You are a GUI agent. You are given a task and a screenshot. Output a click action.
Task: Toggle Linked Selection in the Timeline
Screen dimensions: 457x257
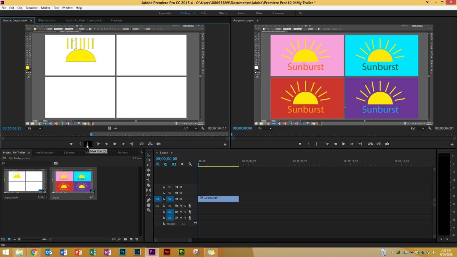(x=174, y=164)
